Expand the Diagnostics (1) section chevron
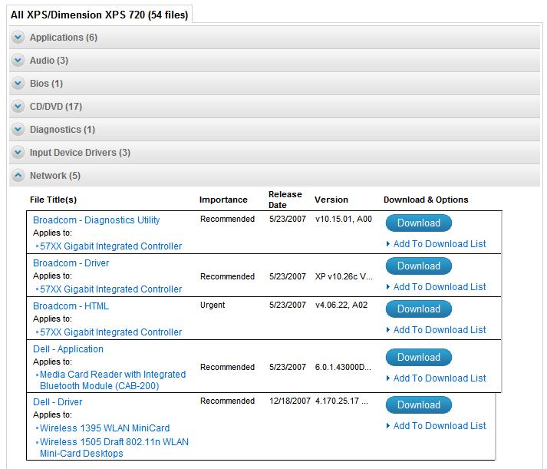Screen dimensions: 547x469 point(18,129)
